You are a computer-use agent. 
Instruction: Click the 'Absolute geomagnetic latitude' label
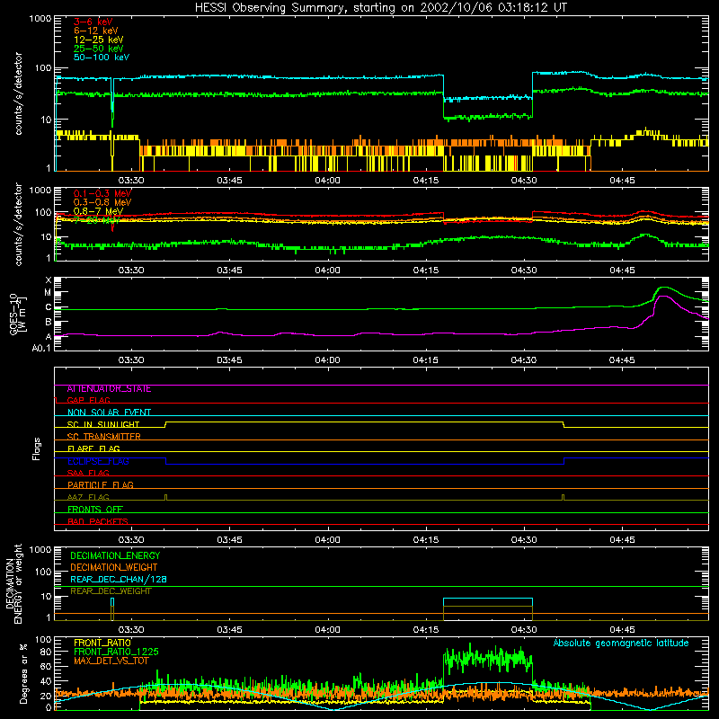click(621, 643)
